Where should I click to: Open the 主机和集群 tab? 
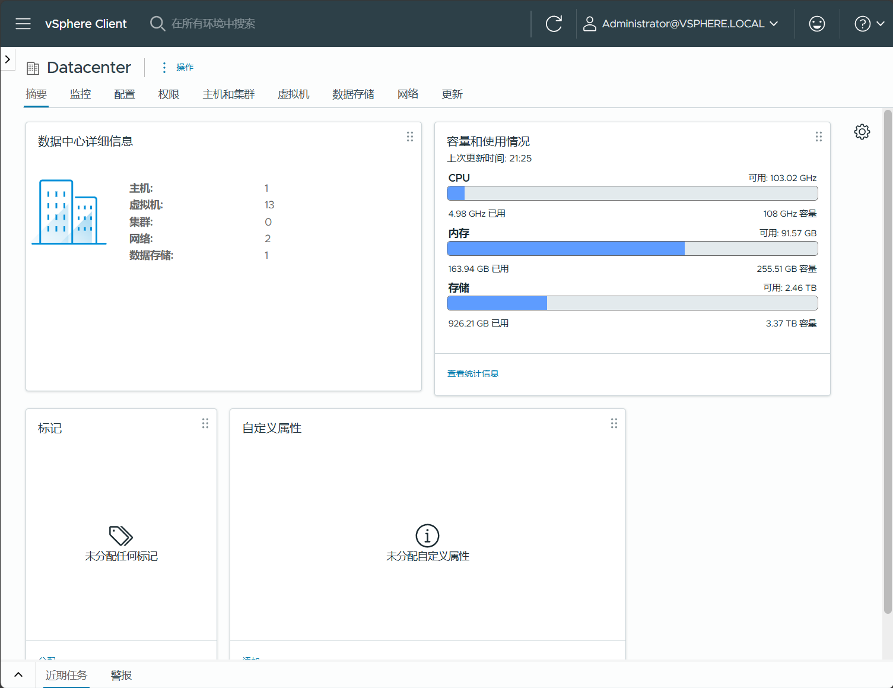click(x=228, y=94)
